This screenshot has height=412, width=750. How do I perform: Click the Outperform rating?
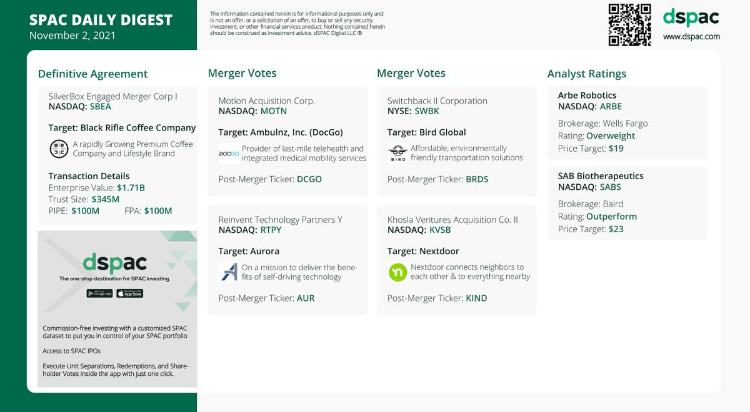[x=612, y=216]
